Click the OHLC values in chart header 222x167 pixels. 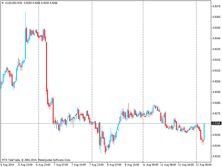pyautogui.click(x=41, y=3)
